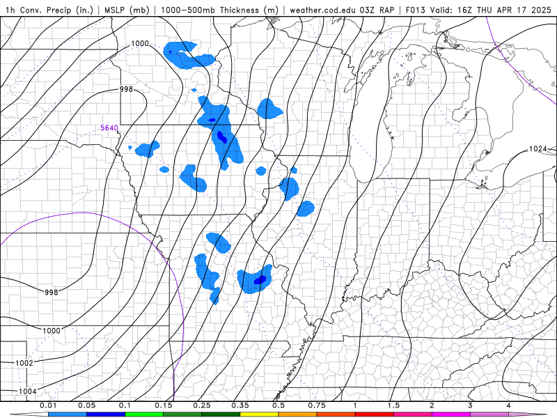This screenshot has width=557, height=418.
Task: Click the "1024" isobar label
Action: [x=538, y=149]
